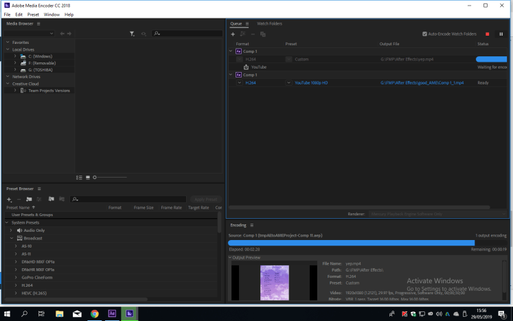Expand the G: (TOSHIBA) drive
Image resolution: width=513 pixels, height=321 pixels.
(15, 70)
